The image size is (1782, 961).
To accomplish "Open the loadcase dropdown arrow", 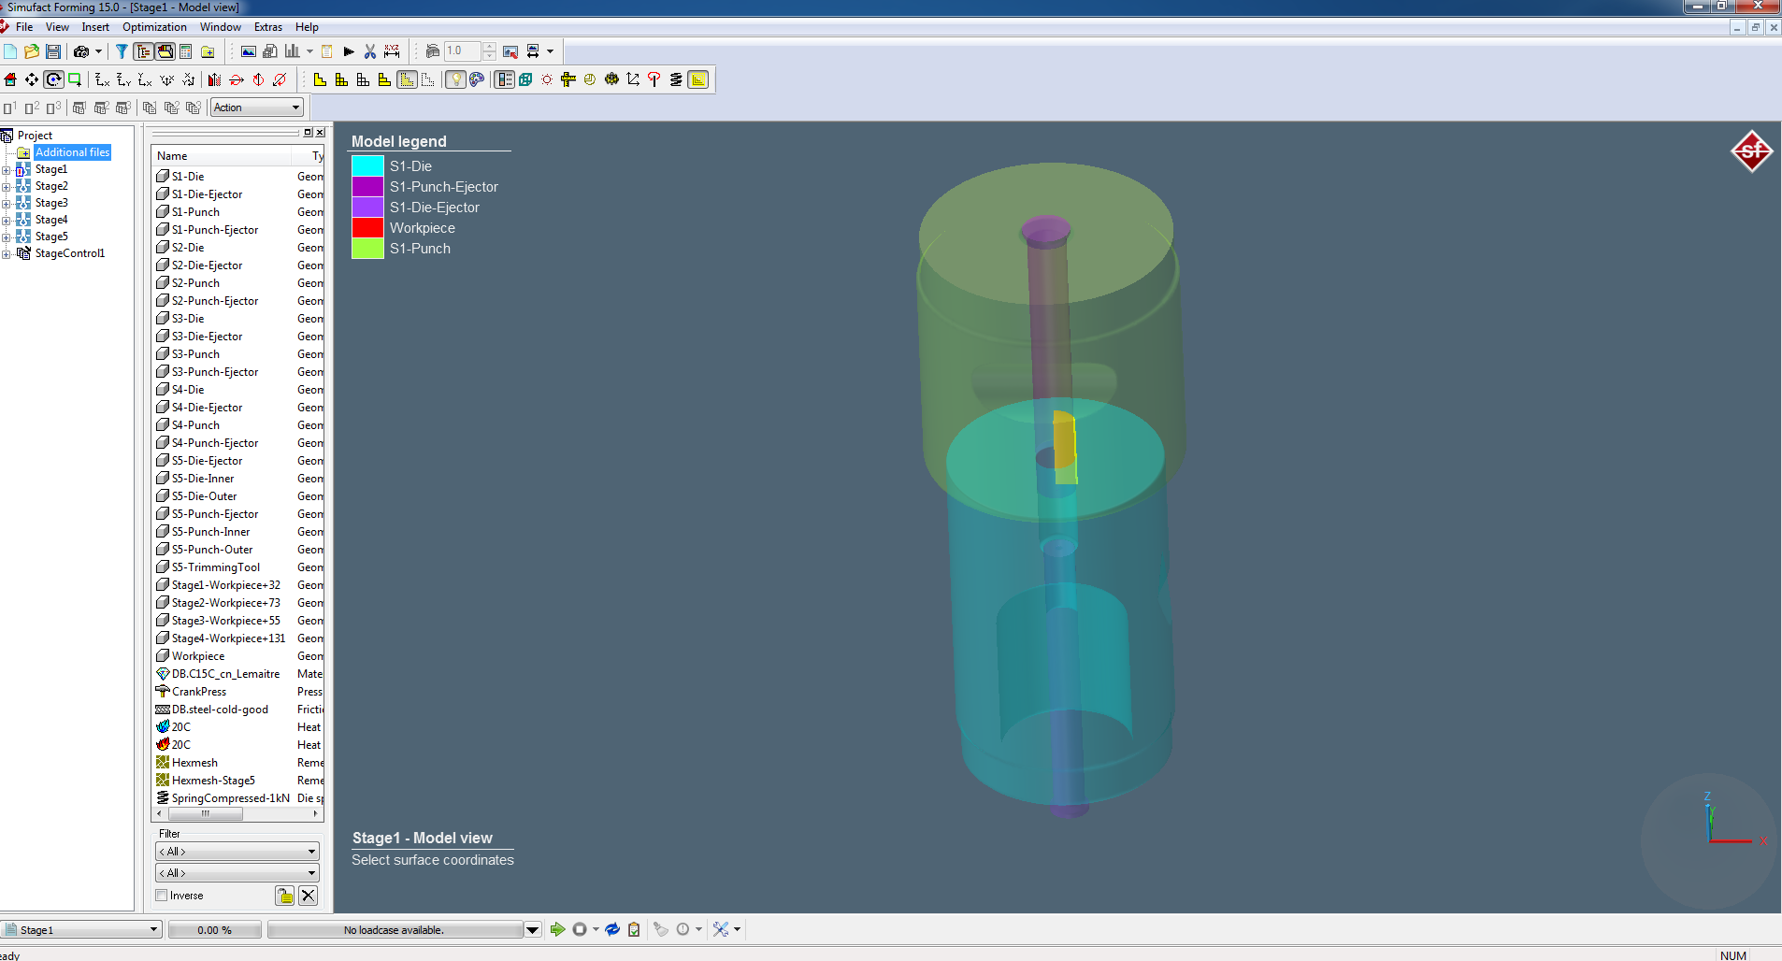I will (532, 930).
